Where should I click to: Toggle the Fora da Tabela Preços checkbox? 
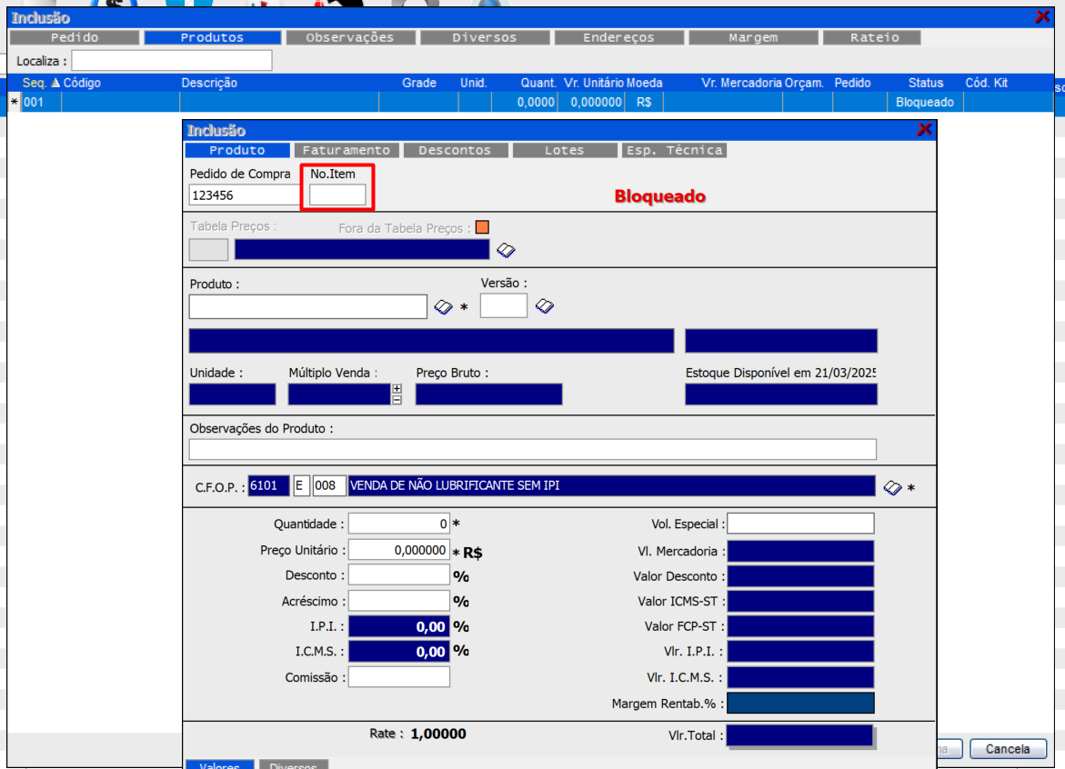point(482,227)
